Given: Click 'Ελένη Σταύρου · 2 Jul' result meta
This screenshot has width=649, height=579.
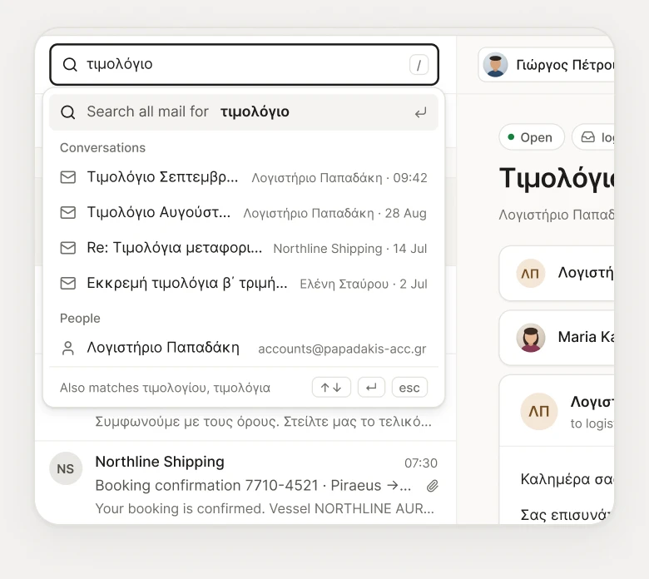Looking at the screenshot, I should pos(364,284).
